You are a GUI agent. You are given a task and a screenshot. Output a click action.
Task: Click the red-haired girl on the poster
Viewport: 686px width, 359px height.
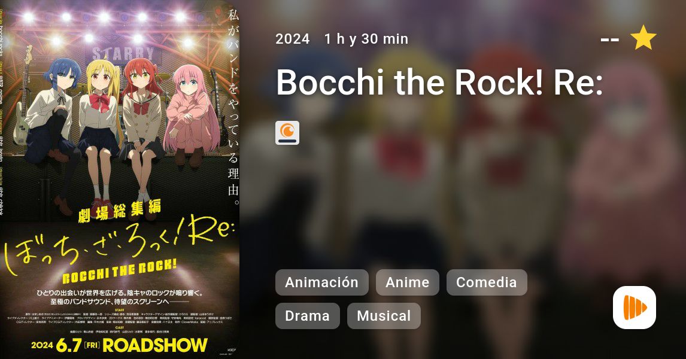tap(142, 127)
